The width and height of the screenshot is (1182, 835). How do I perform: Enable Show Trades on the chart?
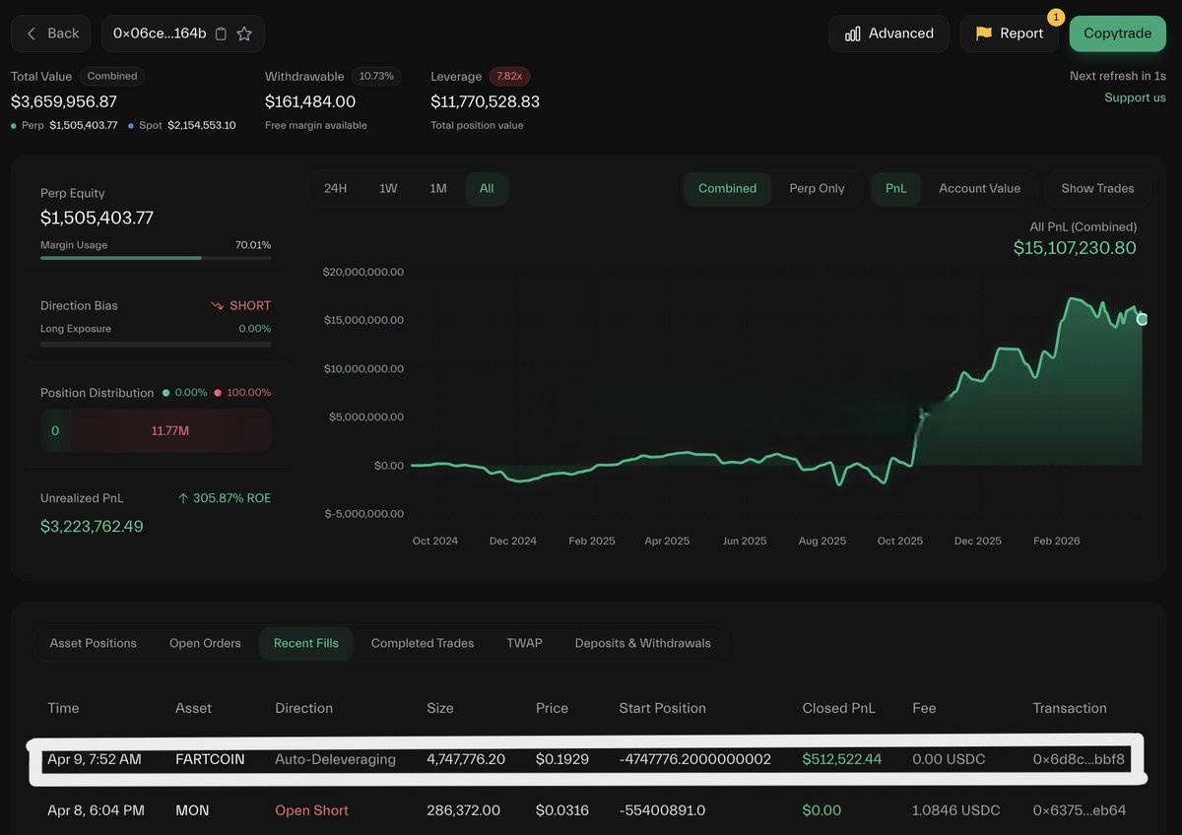[x=1097, y=188]
